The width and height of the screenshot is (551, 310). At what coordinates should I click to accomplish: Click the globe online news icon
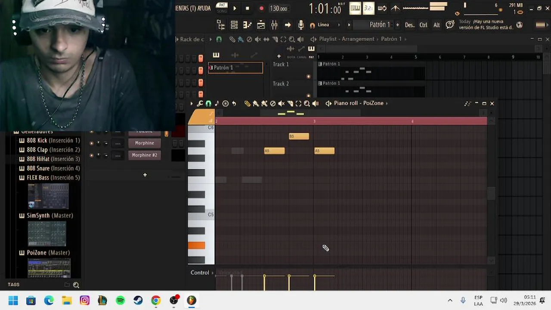pyautogui.click(x=519, y=25)
